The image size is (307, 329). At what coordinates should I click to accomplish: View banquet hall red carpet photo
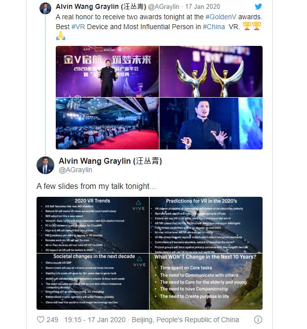tap(107, 124)
